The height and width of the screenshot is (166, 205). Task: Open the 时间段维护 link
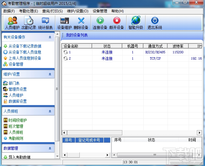[x=18, y=120]
